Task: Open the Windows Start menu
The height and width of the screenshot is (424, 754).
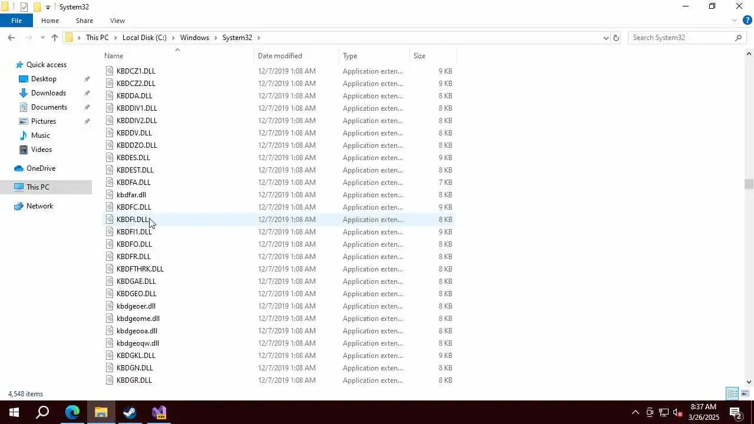Action: coord(14,412)
